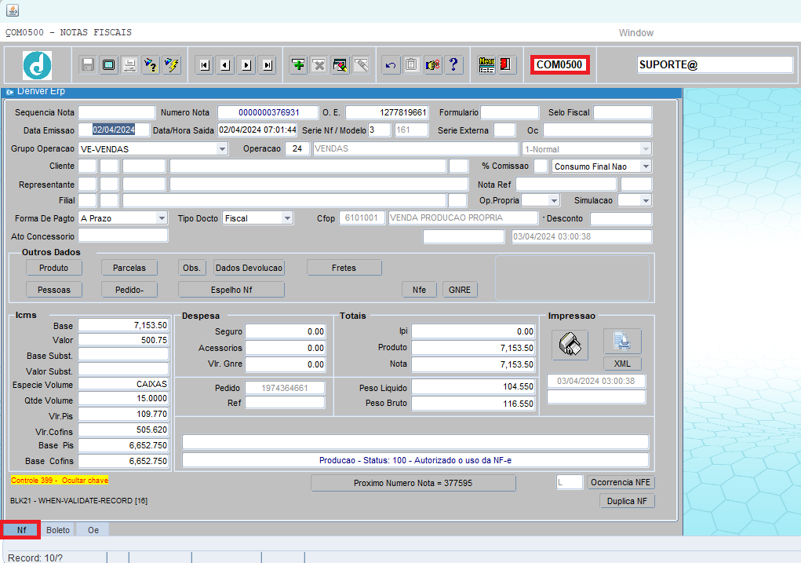Click the Save diskette icon in toolbar

point(89,65)
